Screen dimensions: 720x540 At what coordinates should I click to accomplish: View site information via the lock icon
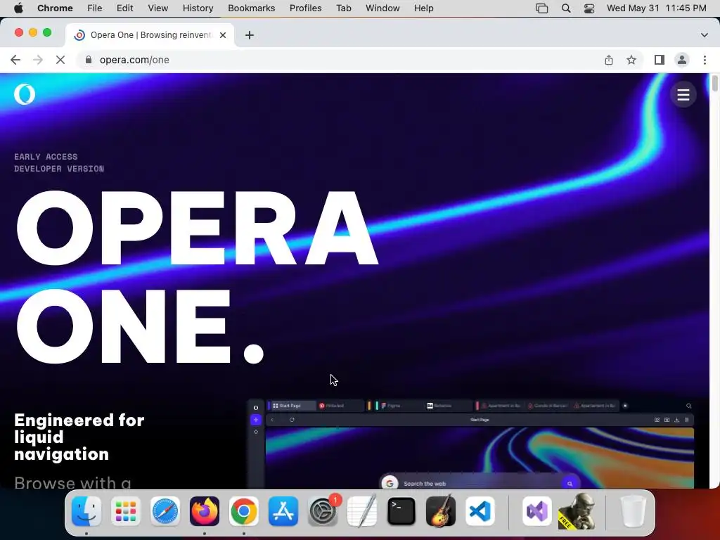point(89,60)
